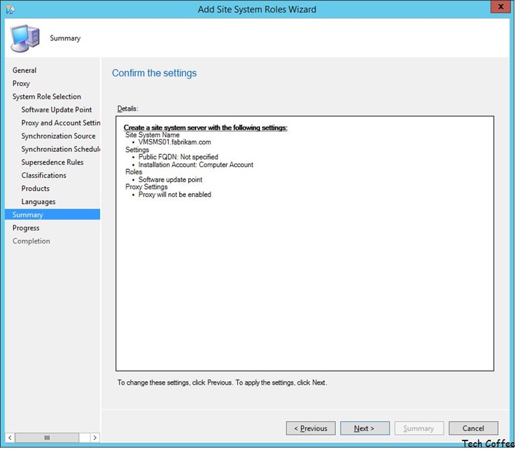Click the 'Create a site system server' heading
515x450 pixels.
(x=206, y=127)
